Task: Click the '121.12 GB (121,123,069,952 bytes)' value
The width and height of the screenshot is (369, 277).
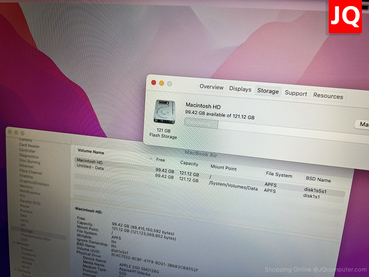Action: [x=144, y=233]
